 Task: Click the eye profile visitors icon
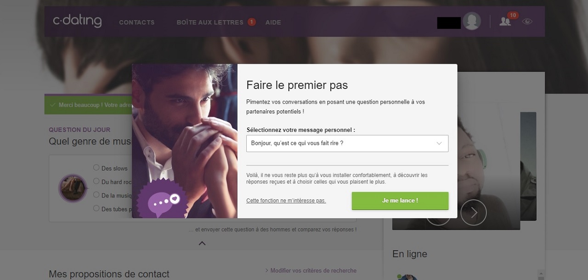(527, 21)
